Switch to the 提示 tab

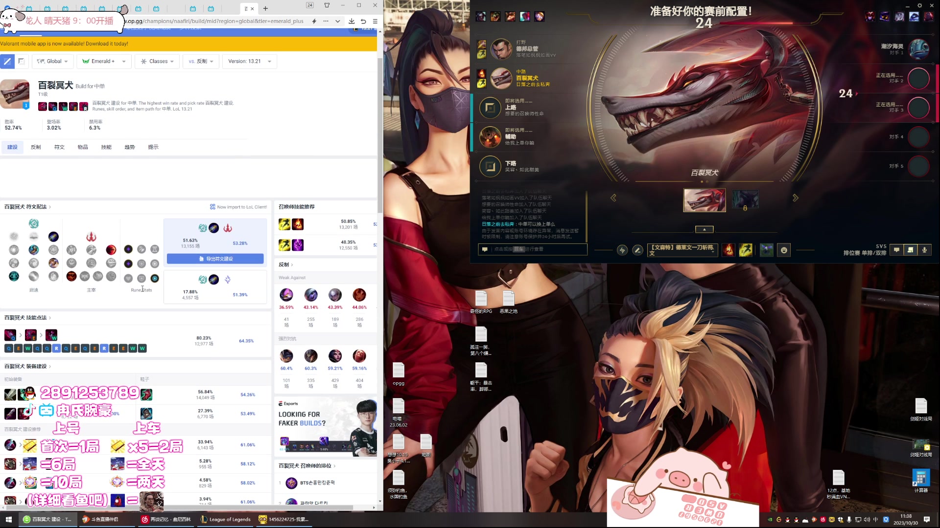pyautogui.click(x=153, y=147)
